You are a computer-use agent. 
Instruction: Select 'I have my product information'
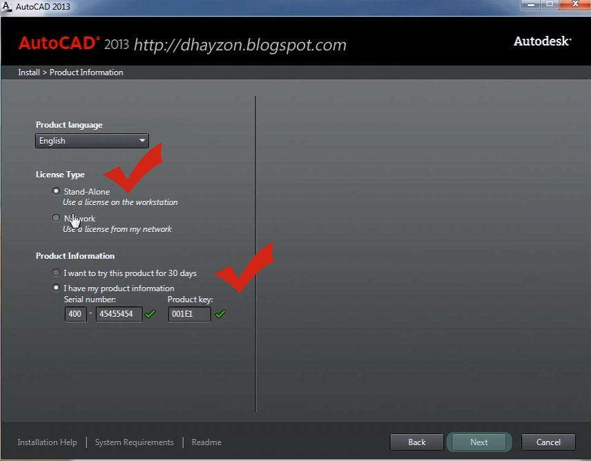pos(56,288)
